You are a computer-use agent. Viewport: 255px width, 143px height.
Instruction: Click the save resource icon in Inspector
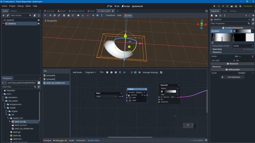(220, 15)
